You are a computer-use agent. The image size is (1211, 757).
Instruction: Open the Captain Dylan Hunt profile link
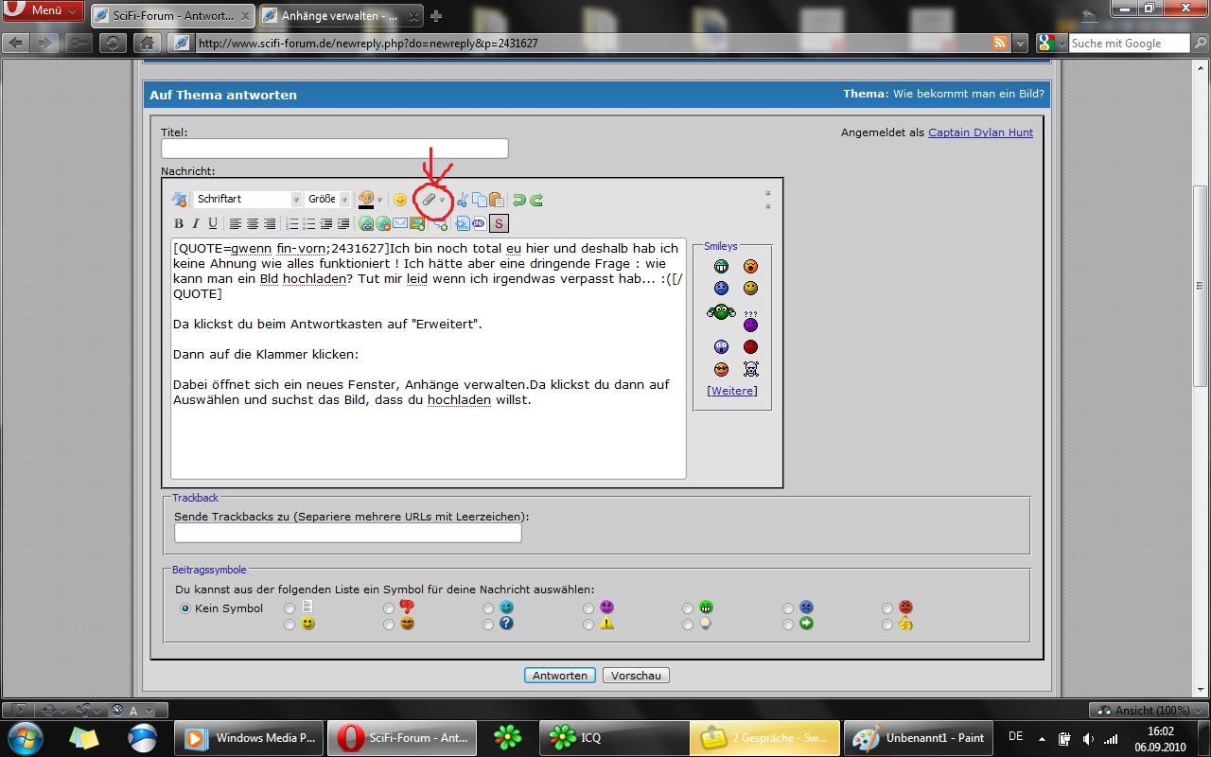[980, 132]
